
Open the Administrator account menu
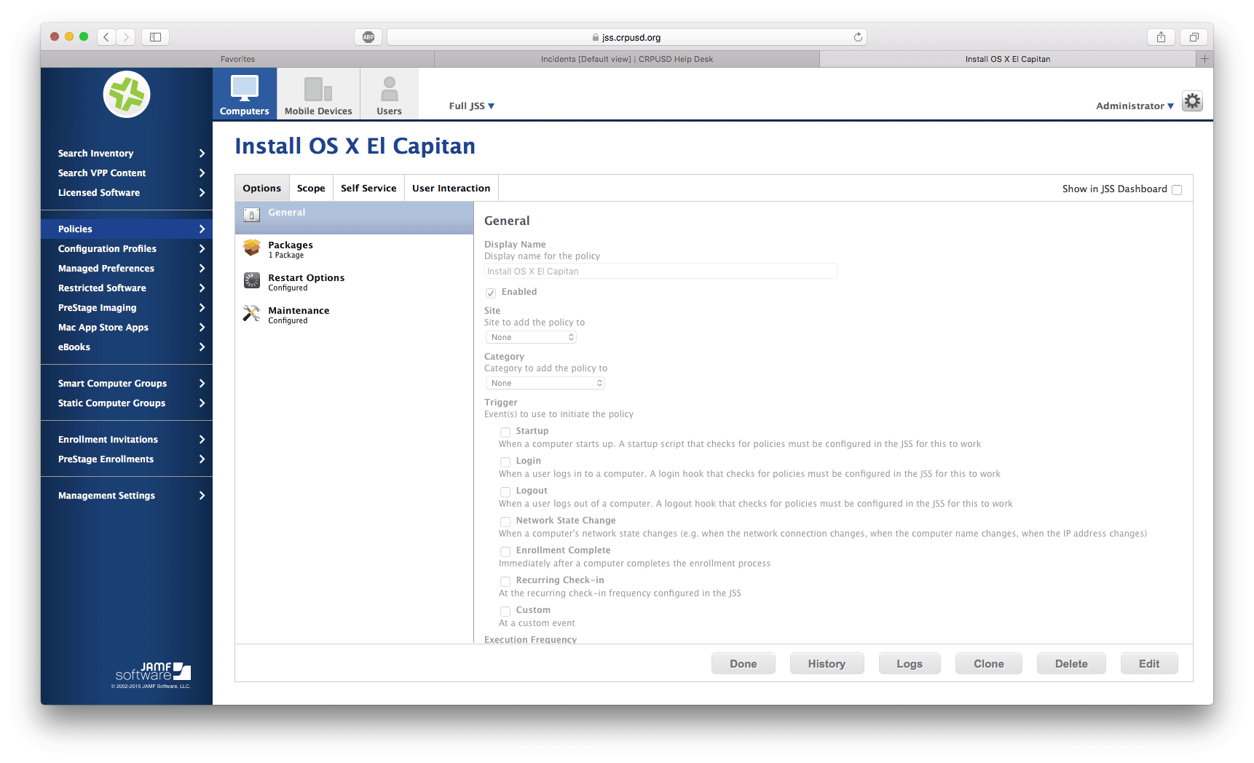pos(1135,106)
